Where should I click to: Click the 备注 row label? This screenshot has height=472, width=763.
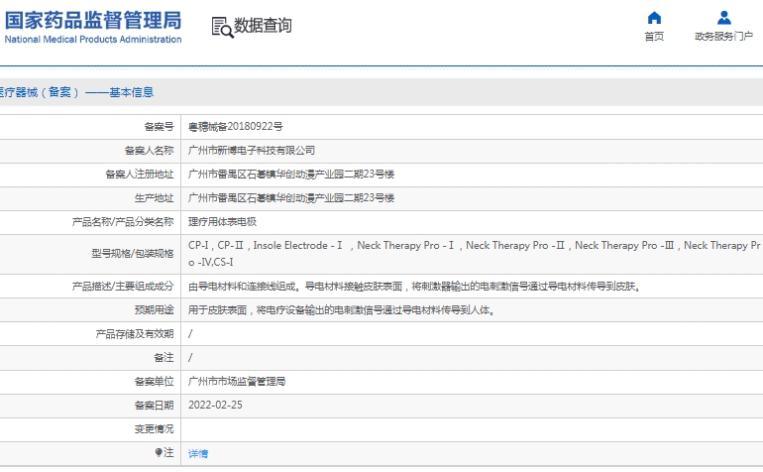point(163,358)
